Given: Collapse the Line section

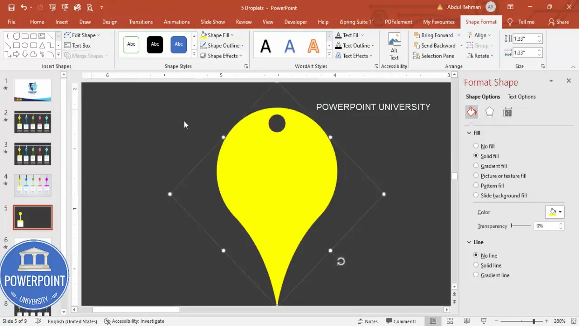Looking at the screenshot, I should (x=469, y=242).
